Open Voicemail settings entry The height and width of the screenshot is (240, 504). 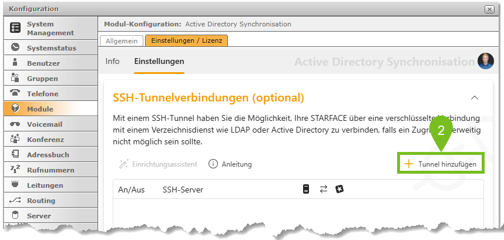pos(51,124)
